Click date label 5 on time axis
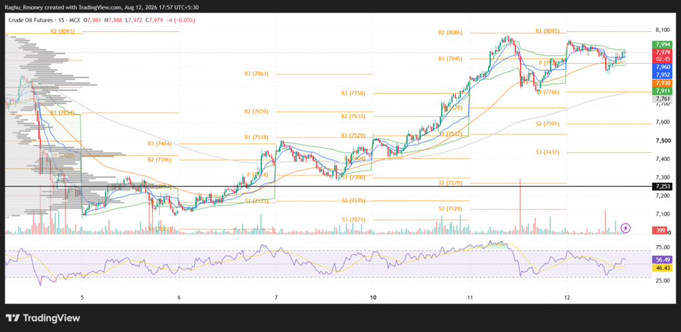Image resolution: width=681 pixels, height=332 pixels. 82,297
